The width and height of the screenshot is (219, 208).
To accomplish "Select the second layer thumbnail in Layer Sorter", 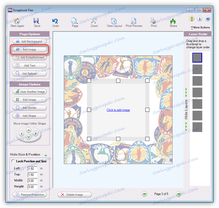I will pos(197,69).
